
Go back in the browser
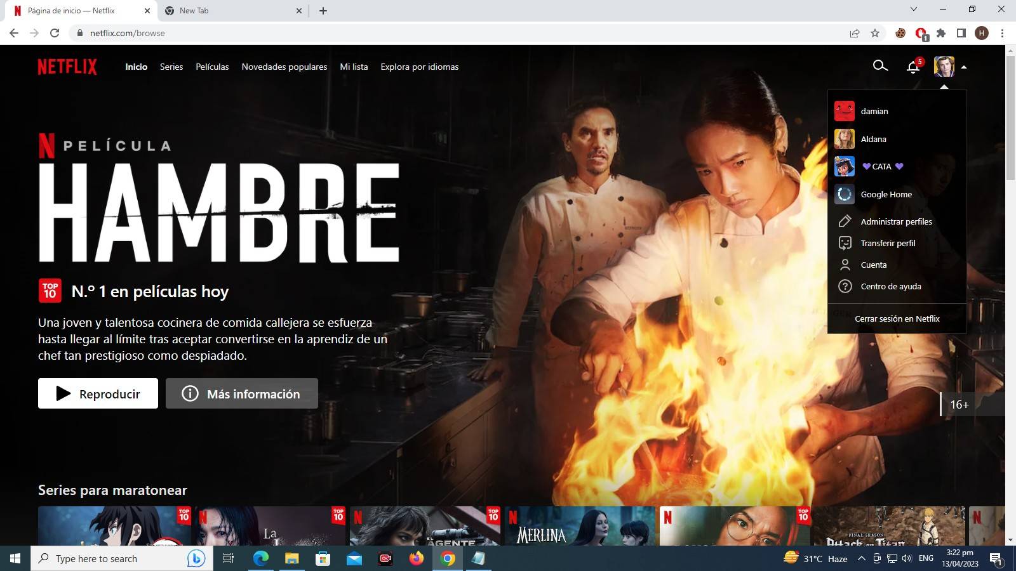click(x=14, y=33)
